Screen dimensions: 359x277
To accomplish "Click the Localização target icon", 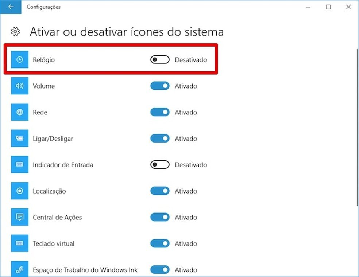I will tap(20, 191).
